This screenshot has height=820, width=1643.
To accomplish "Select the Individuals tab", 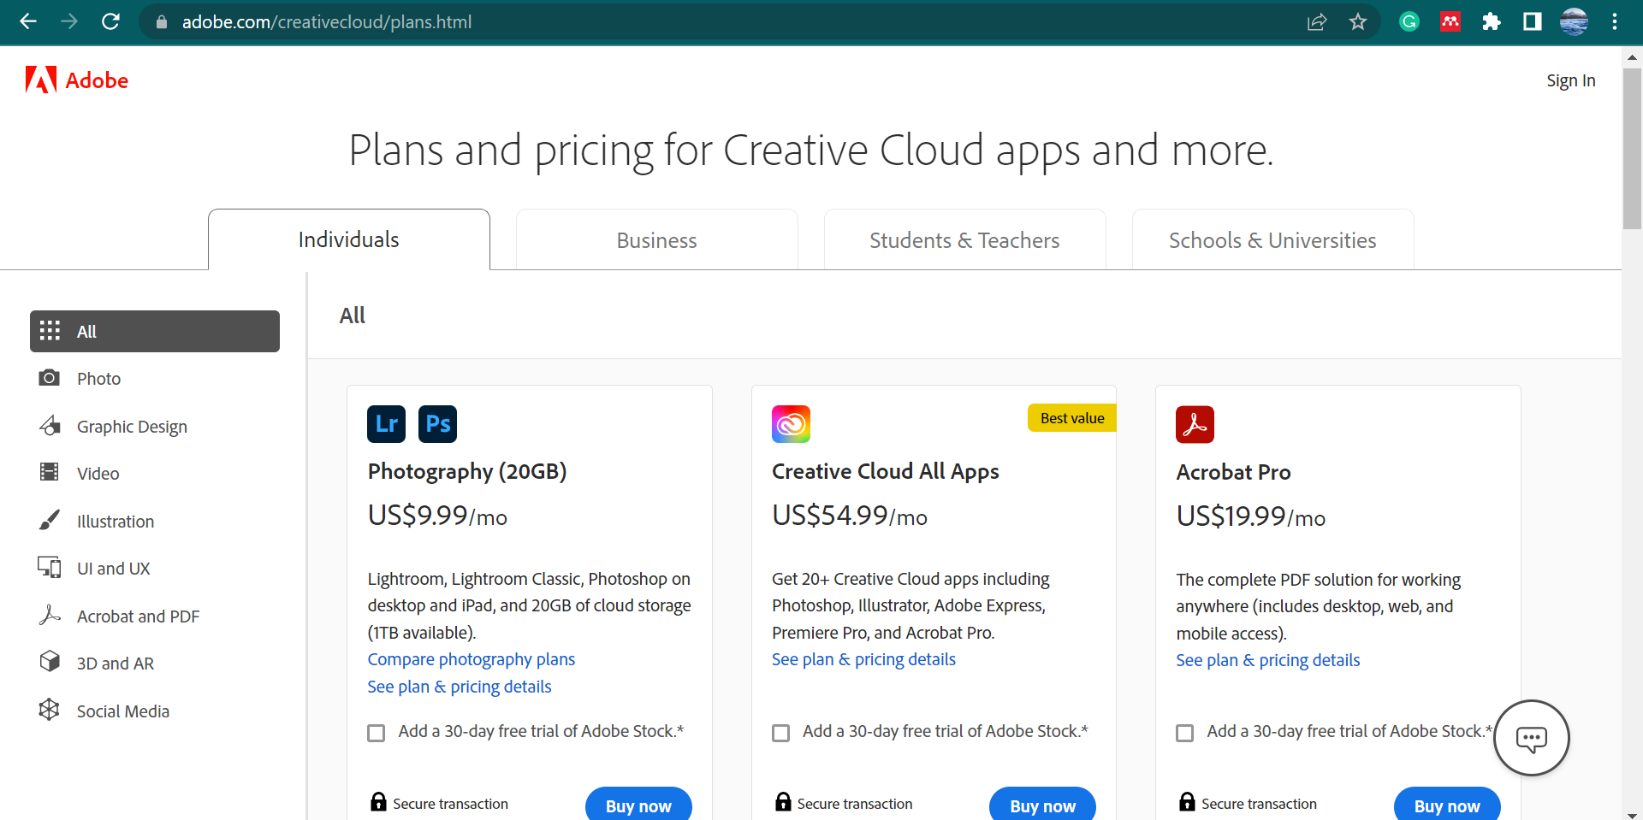I will point(349,239).
